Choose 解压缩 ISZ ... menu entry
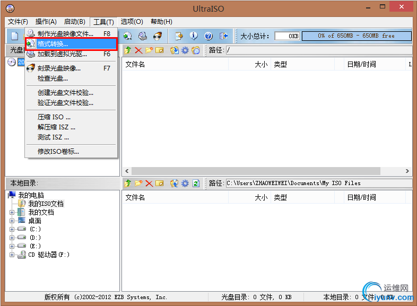The image size is (417, 306). pos(71,127)
